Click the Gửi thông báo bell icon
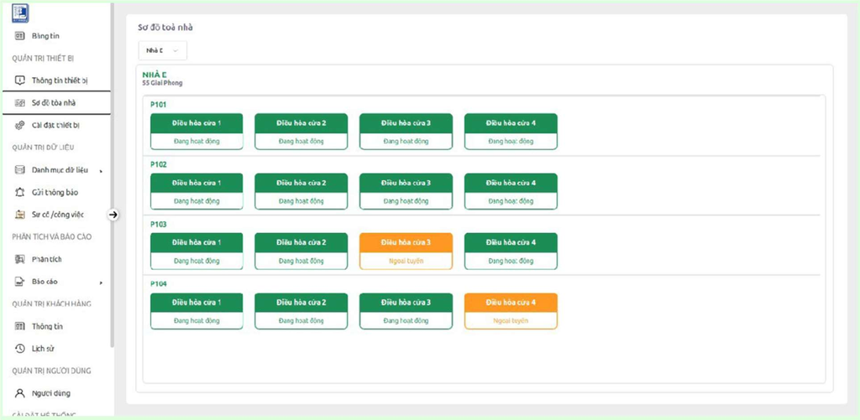 (20, 192)
